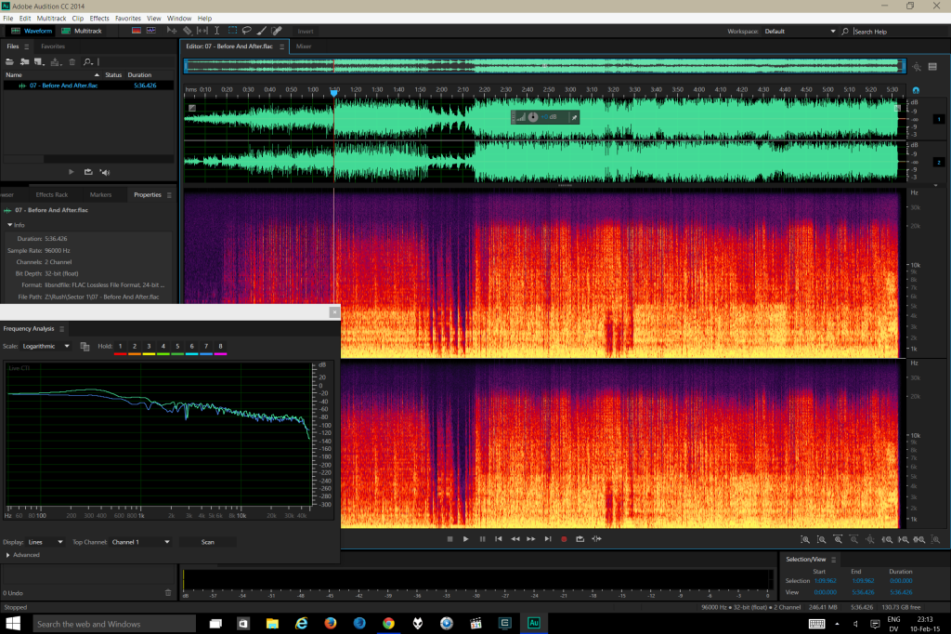Select the Razor tool in toolbar
Screen dimensions: 951x634
(x=187, y=31)
